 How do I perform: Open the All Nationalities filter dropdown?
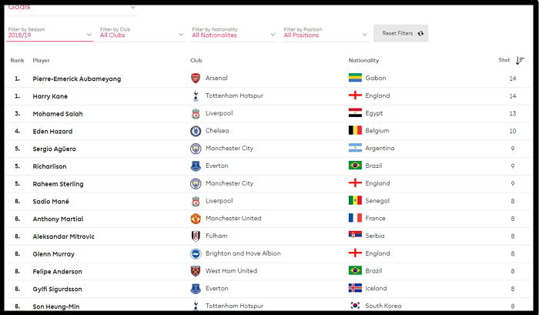(x=233, y=33)
